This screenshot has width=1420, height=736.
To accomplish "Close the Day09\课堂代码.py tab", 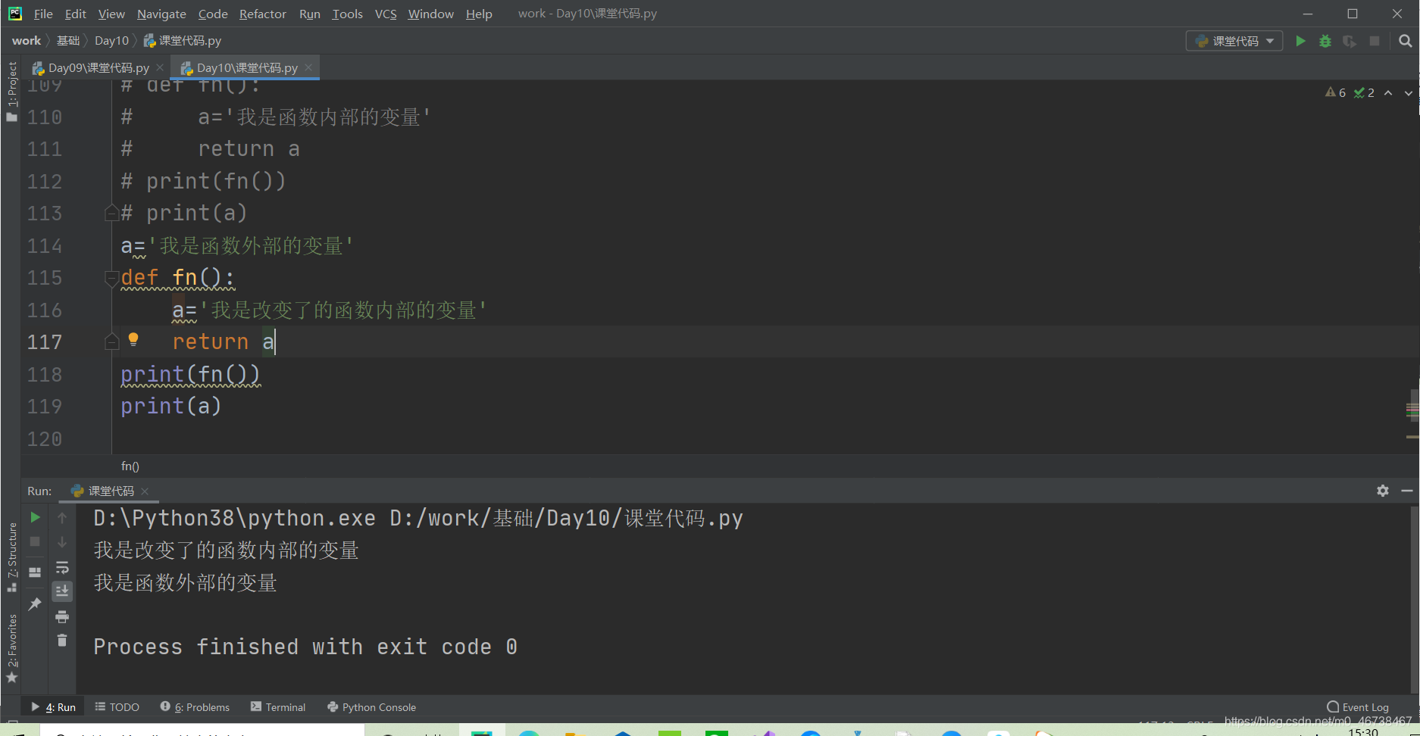I will (x=160, y=67).
